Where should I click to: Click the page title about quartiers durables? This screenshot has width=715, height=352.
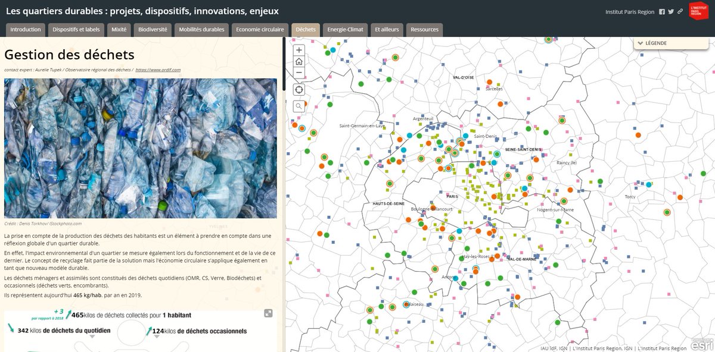(142, 11)
